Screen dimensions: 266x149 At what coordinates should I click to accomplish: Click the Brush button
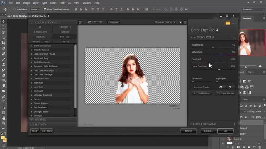coord(188,131)
